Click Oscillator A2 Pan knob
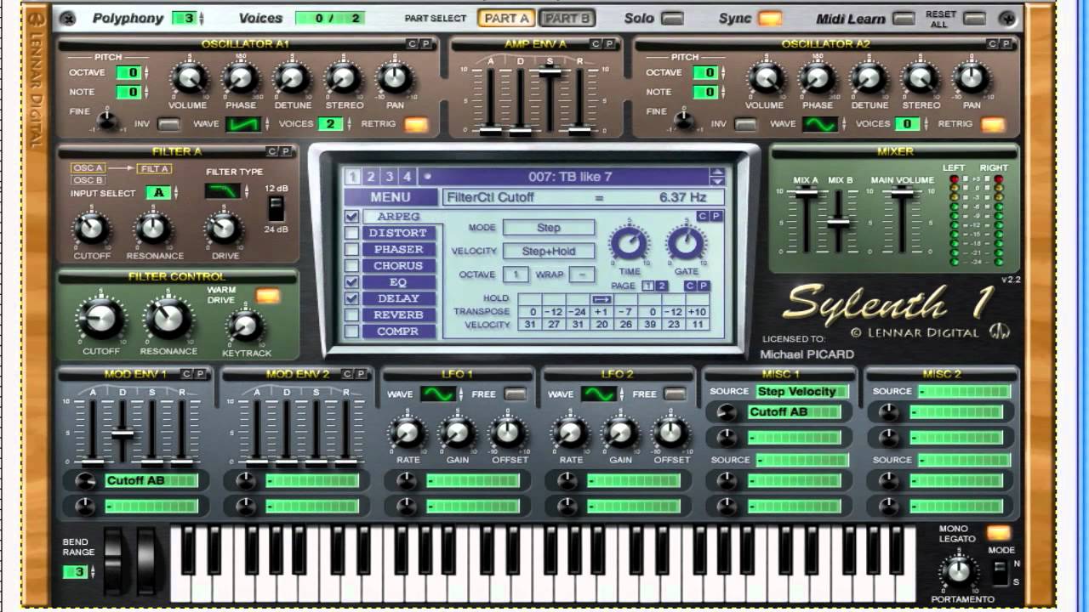Screen dimensions: 1089x612 click(x=972, y=79)
